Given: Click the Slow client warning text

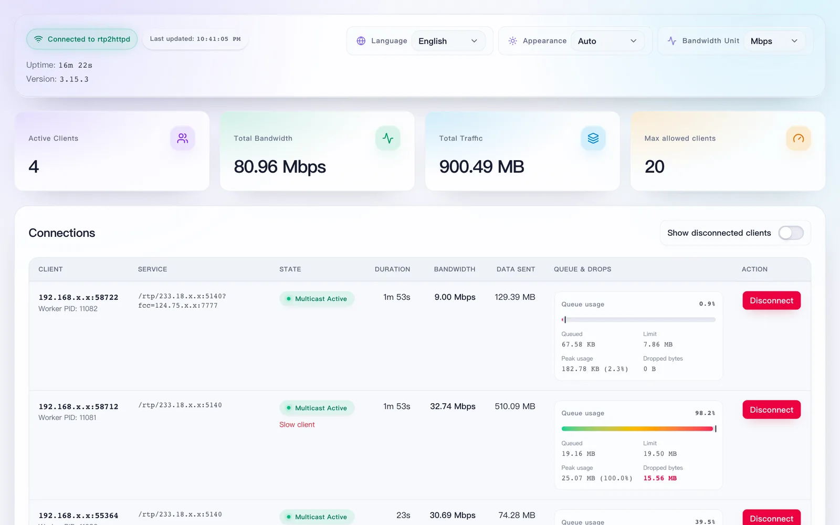Looking at the screenshot, I should point(297,425).
